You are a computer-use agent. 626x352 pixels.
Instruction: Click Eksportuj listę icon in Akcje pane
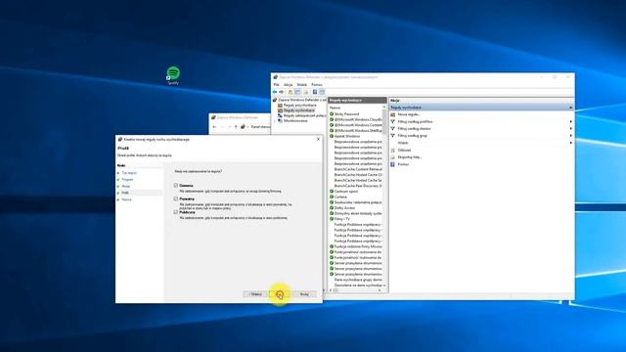[x=393, y=157]
